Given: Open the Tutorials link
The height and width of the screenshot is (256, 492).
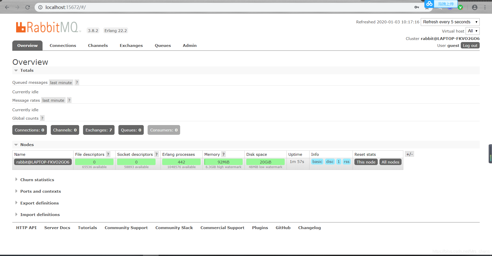Looking at the screenshot, I should (x=87, y=228).
